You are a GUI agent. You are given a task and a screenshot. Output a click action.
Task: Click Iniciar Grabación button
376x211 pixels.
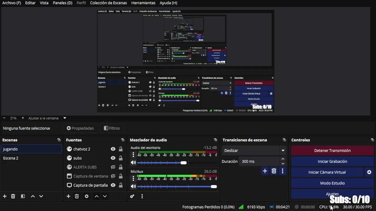pos(333,161)
